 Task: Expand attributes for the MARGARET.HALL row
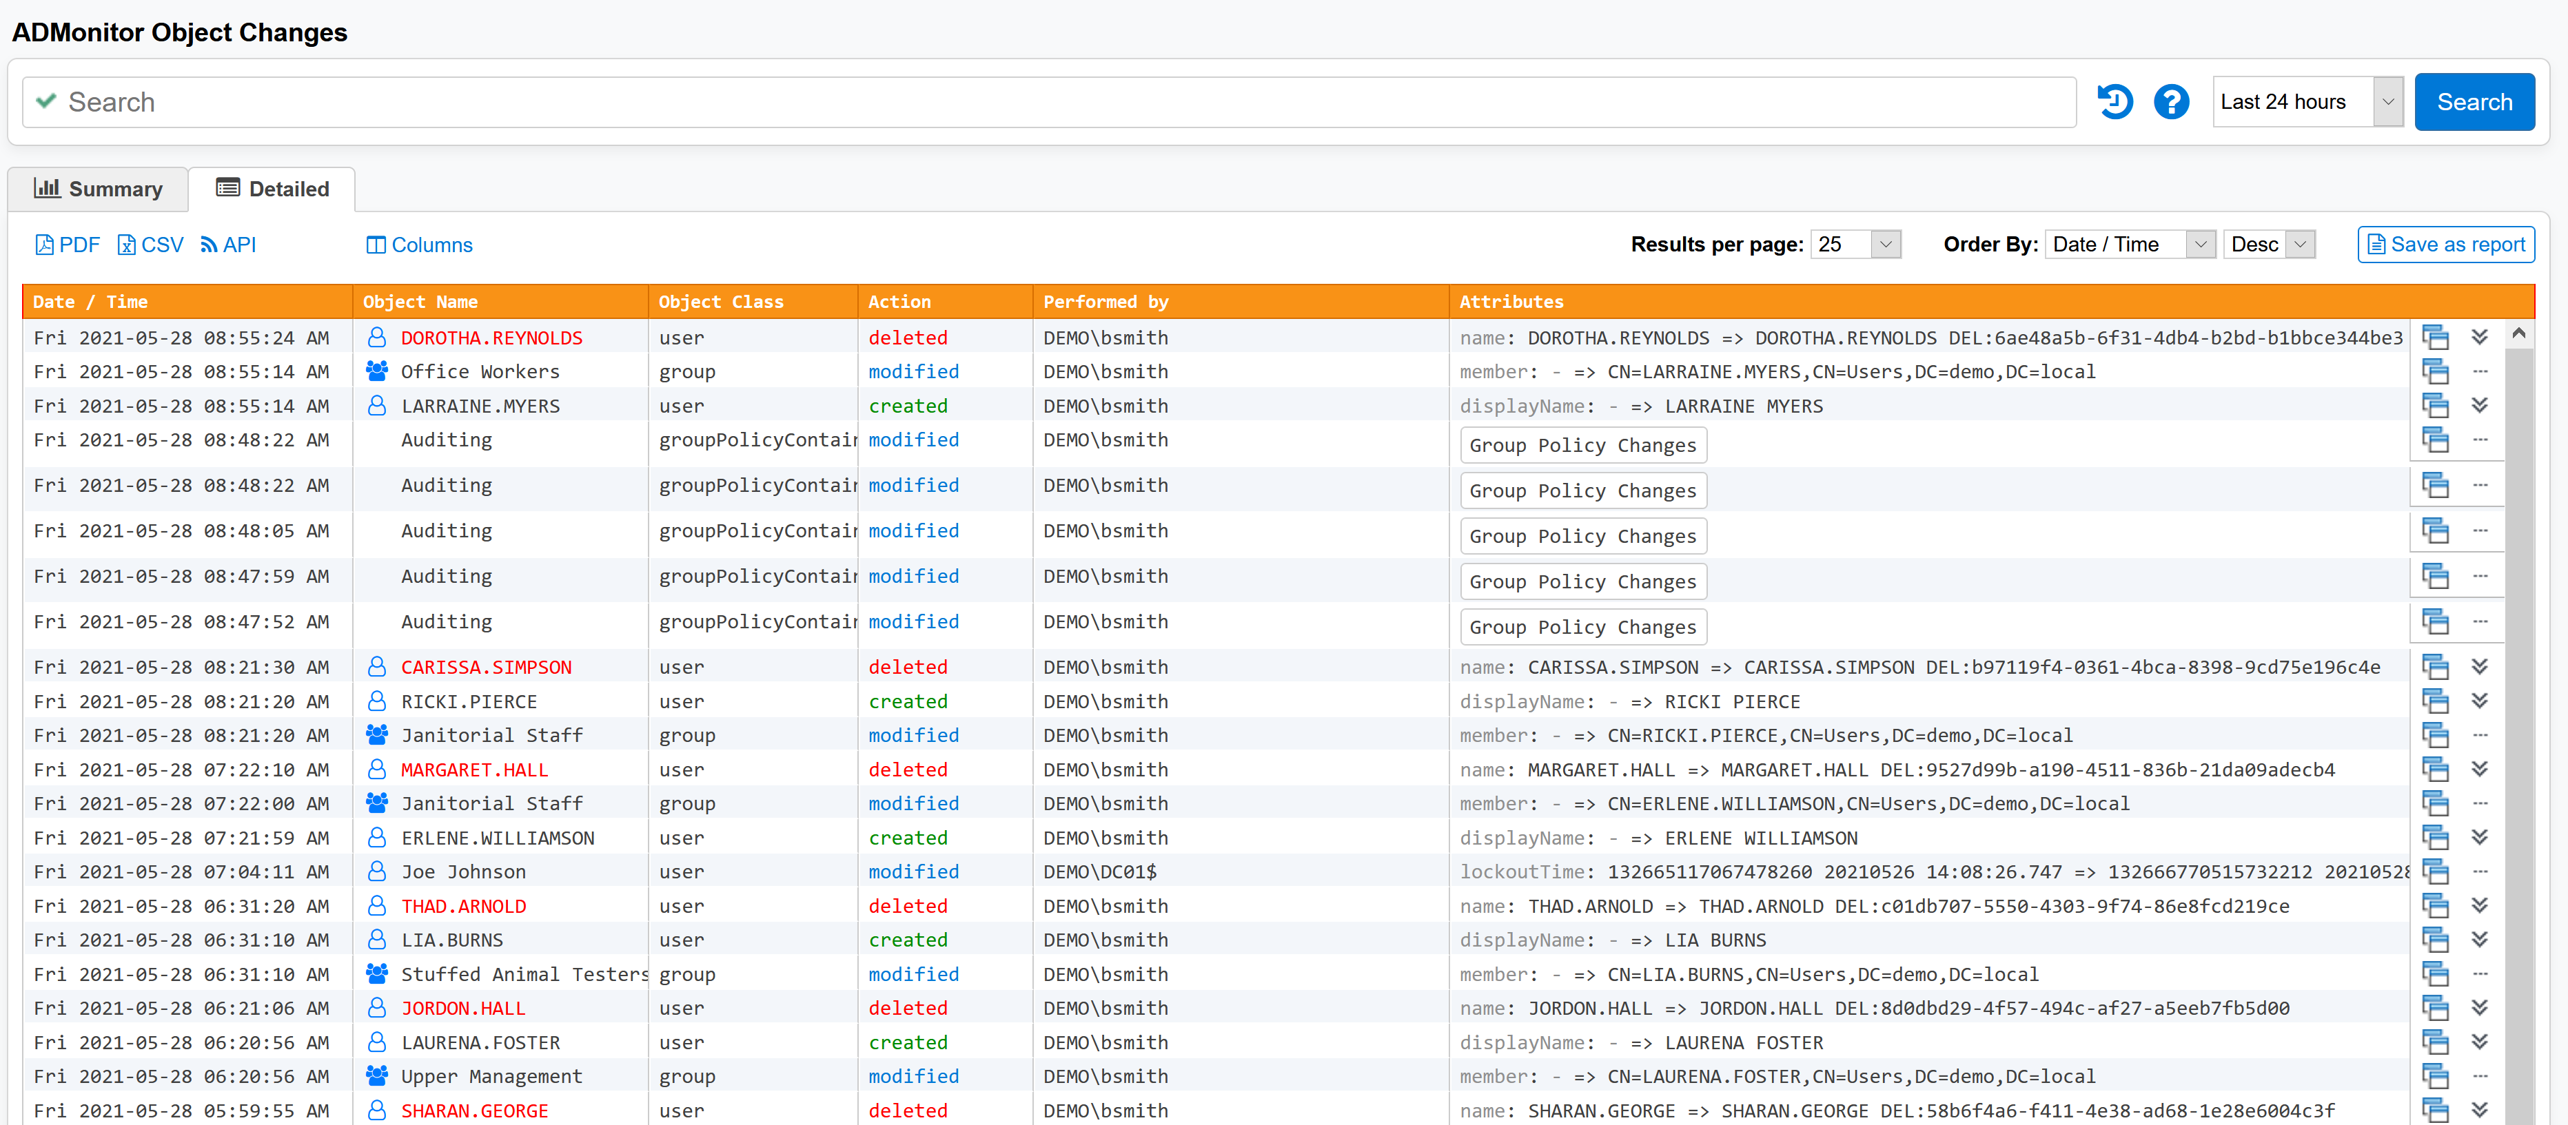(2479, 770)
